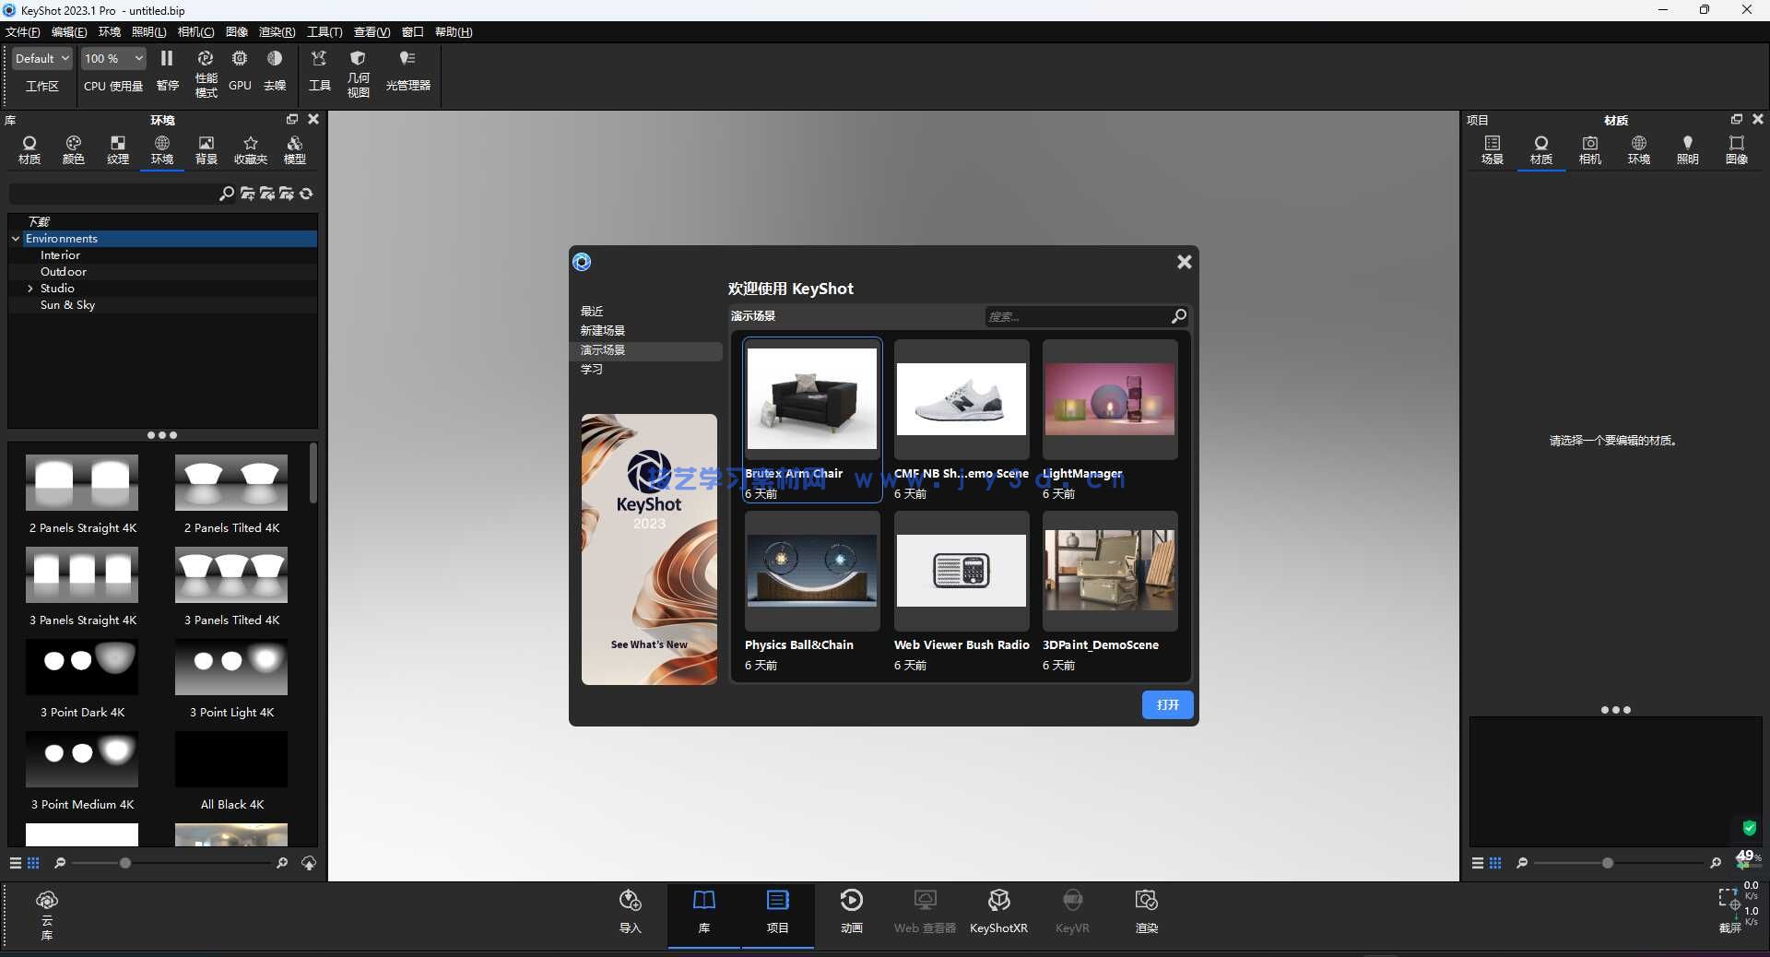Open the 帮助 help menu
The image size is (1770, 957).
coord(454,32)
